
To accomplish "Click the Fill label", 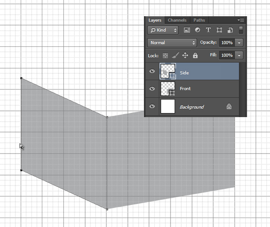I will 213,55.
